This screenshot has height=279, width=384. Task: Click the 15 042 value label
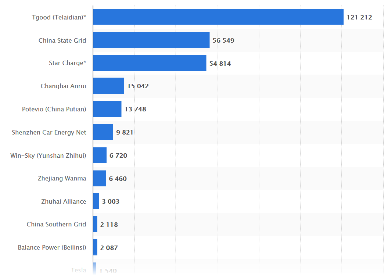(x=138, y=86)
